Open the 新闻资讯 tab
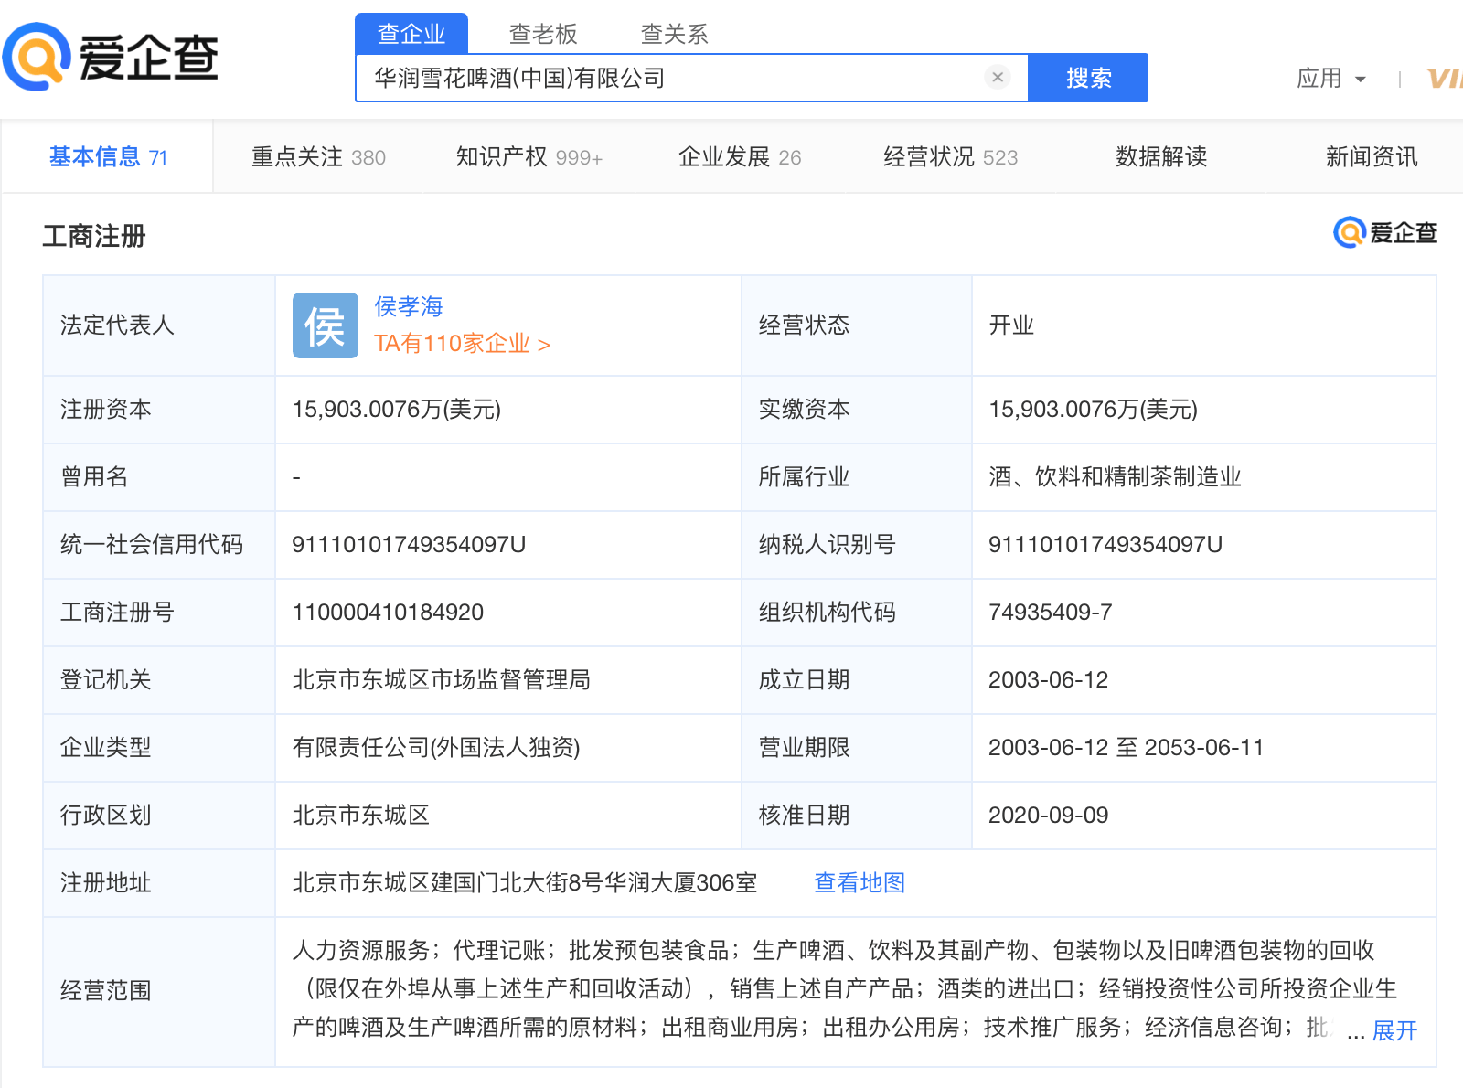 1372,157
